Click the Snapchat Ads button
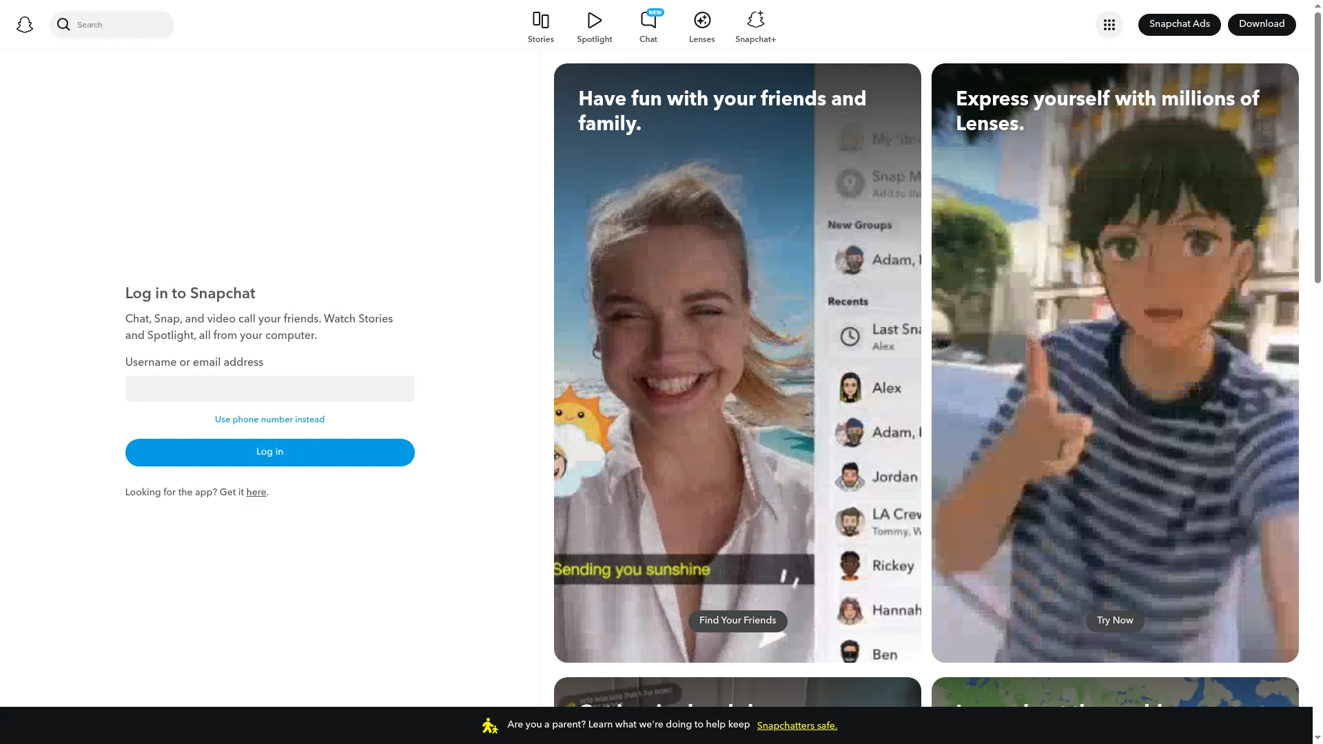Screen dimensions: 1323x744 1180,25
